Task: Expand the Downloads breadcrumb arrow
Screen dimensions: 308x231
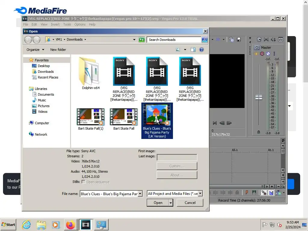Action: [x=85, y=39]
